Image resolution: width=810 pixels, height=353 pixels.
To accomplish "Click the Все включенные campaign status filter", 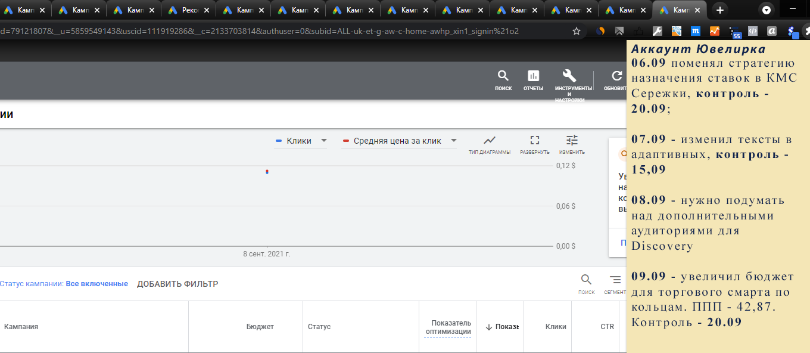I will pyautogui.click(x=96, y=284).
